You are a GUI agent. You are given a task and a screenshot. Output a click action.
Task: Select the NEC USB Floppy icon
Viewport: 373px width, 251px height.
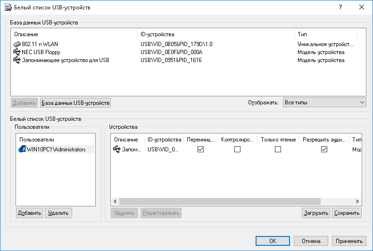(x=17, y=52)
